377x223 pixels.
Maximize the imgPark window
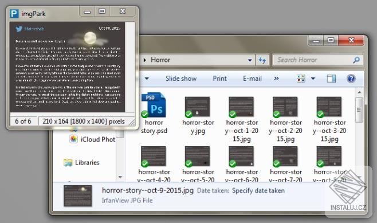(102, 11)
